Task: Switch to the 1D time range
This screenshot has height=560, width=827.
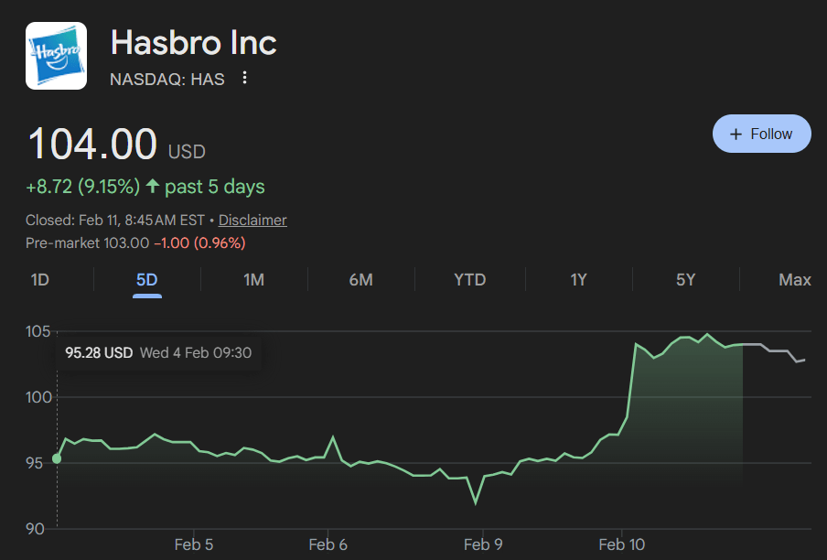Action: [39, 280]
